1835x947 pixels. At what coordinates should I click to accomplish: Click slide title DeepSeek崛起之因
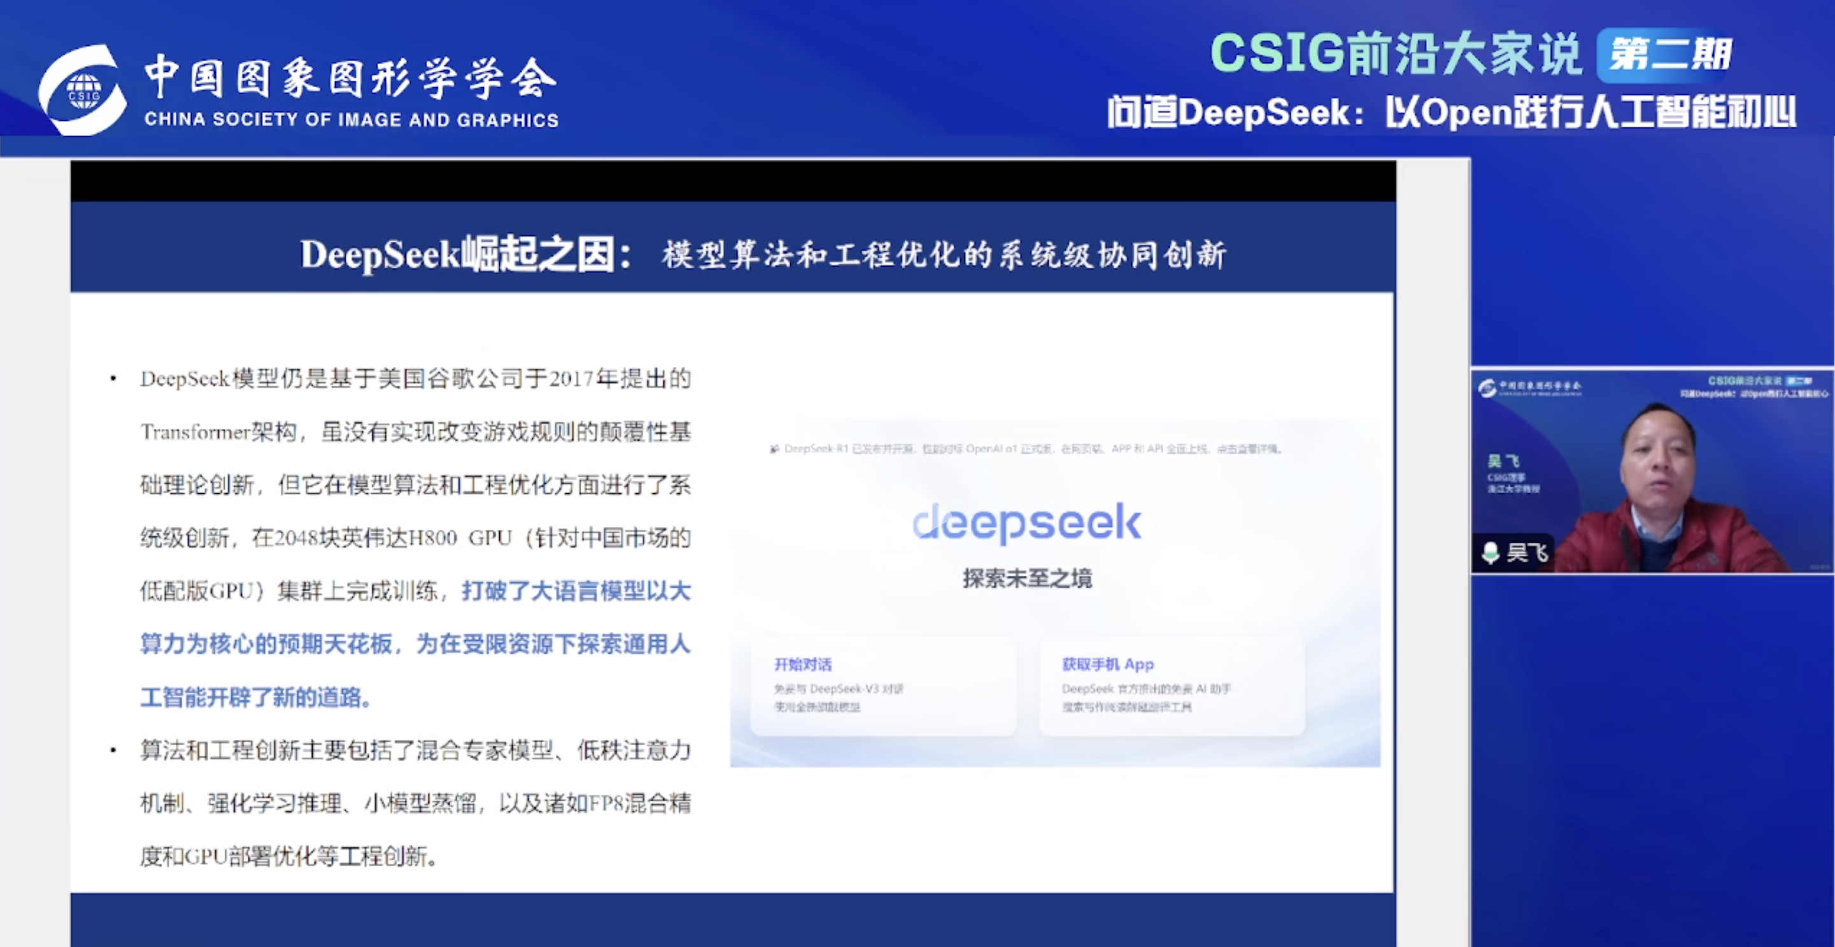(x=467, y=255)
